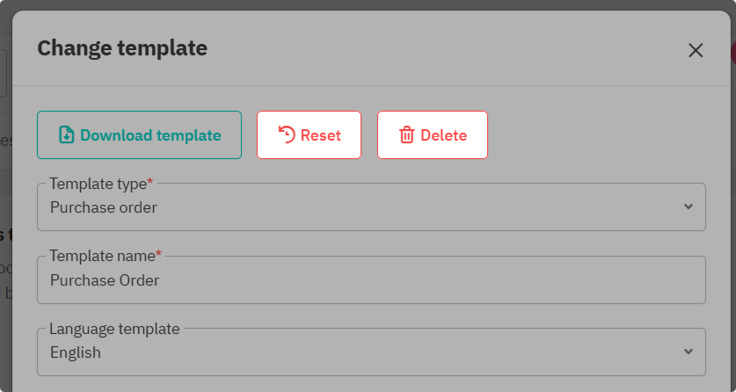Viewport: 736px width, 392px height.
Task: Click the "Purchase Order" name text
Action: pyautogui.click(x=105, y=280)
